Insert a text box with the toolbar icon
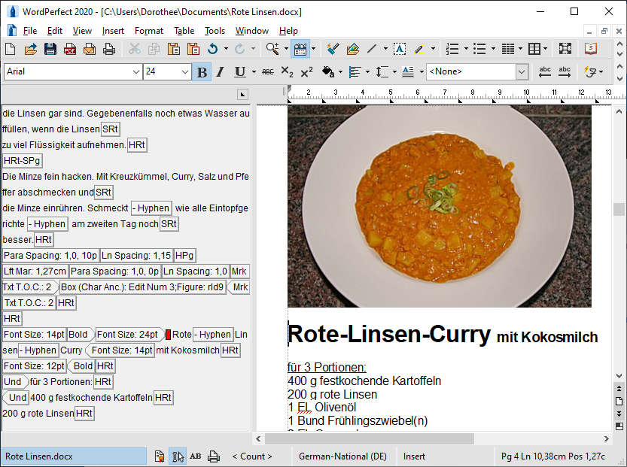 pyautogui.click(x=399, y=50)
